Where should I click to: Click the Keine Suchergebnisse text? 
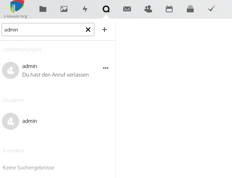click(28, 168)
